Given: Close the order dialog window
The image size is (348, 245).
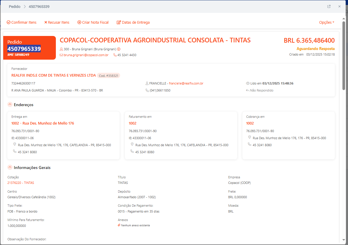Looking at the screenshot, I should (x=340, y=6).
